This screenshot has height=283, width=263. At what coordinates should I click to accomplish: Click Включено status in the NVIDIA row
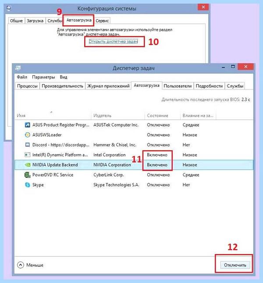157,165
